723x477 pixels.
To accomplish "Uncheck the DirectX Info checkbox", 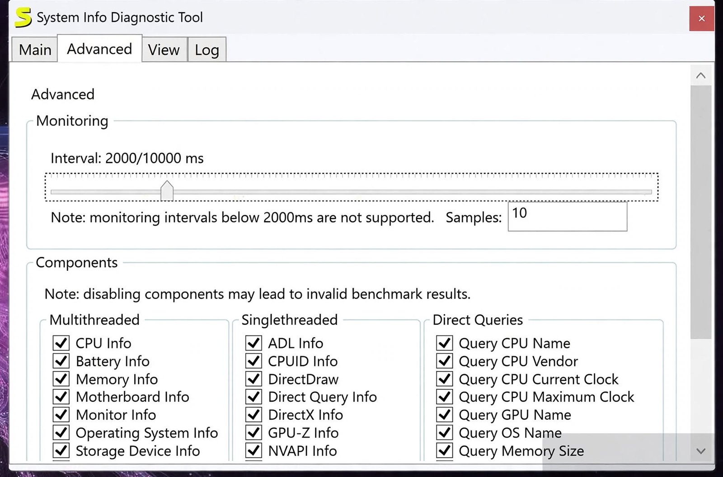I will click(254, 415).
